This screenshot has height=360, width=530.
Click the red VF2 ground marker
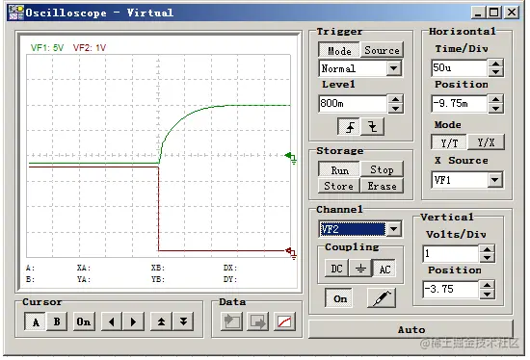click(291, 253)
